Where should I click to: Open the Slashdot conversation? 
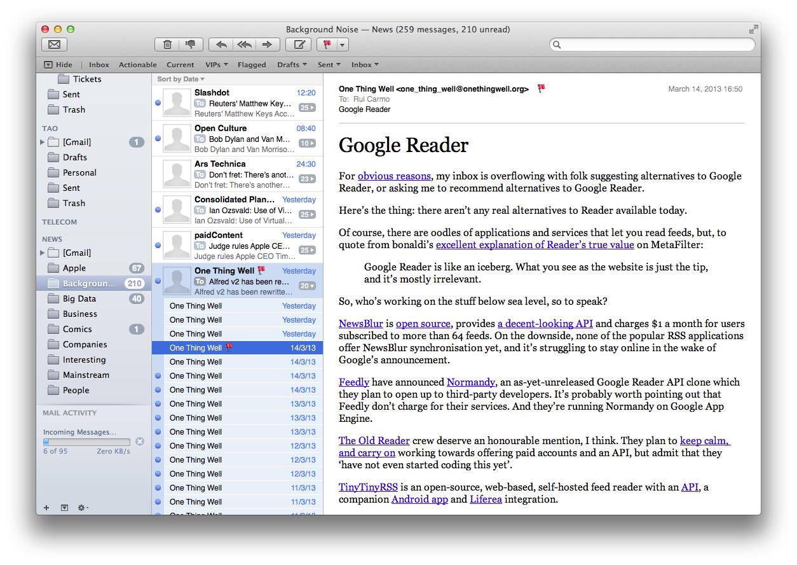pos(237,103)
